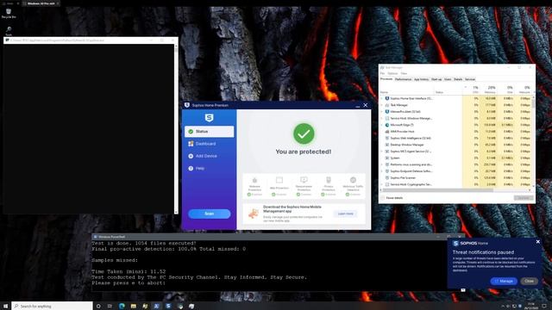Screen dimensions: 552x310
Task: Click Task Manager horizontal scrollbar
Action: [438, 190]
